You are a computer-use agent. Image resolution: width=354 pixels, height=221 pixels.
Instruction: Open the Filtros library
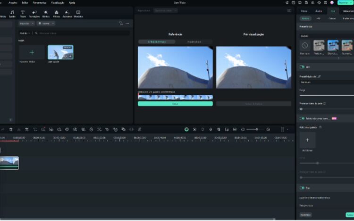tap(57, 14)
